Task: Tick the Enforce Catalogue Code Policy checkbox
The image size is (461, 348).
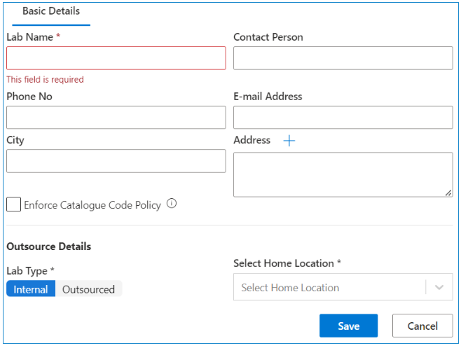Action: pyautogui.click(x=13, y=204)
